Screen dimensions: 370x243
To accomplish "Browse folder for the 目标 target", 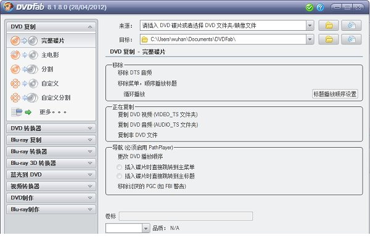I will [x=329, y=39].
